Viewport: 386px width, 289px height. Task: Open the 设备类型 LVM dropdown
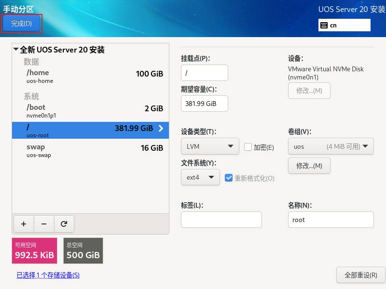click(x=210, y=146)
